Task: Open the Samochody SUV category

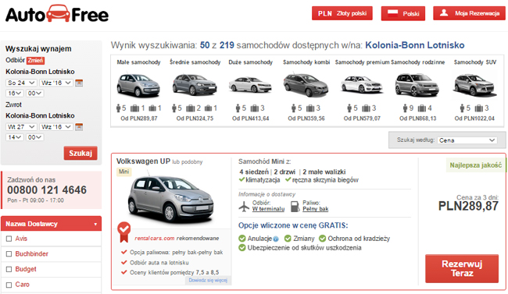Action: coord(475,62)
